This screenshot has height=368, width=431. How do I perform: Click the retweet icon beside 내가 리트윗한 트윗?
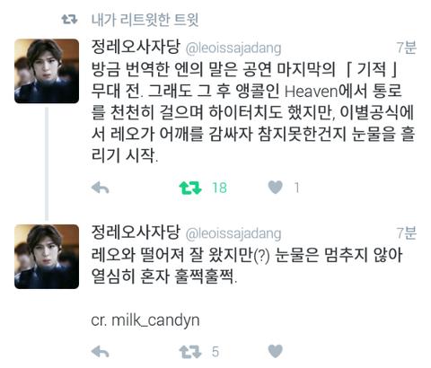coord(69,20)
